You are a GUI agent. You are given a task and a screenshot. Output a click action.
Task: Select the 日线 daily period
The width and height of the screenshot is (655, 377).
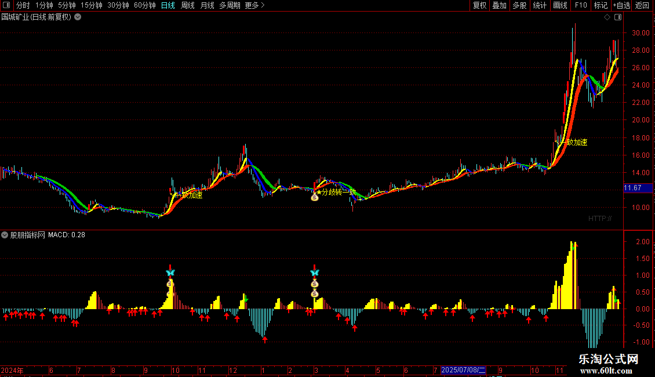[168, 5]
